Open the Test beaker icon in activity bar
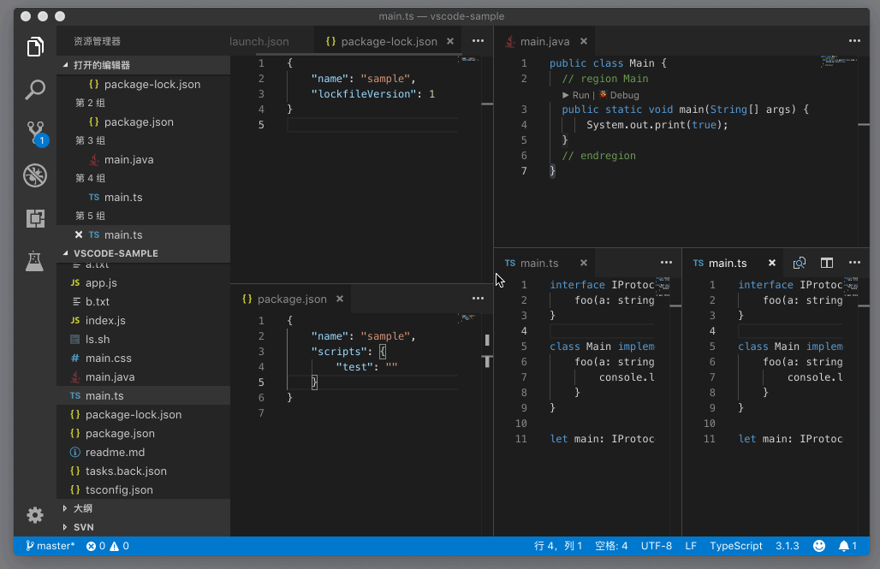The height and width of the screenshot is (569, 880). (35, 261)
